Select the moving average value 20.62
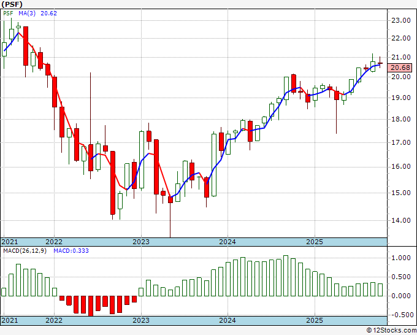 coord(48,13)
